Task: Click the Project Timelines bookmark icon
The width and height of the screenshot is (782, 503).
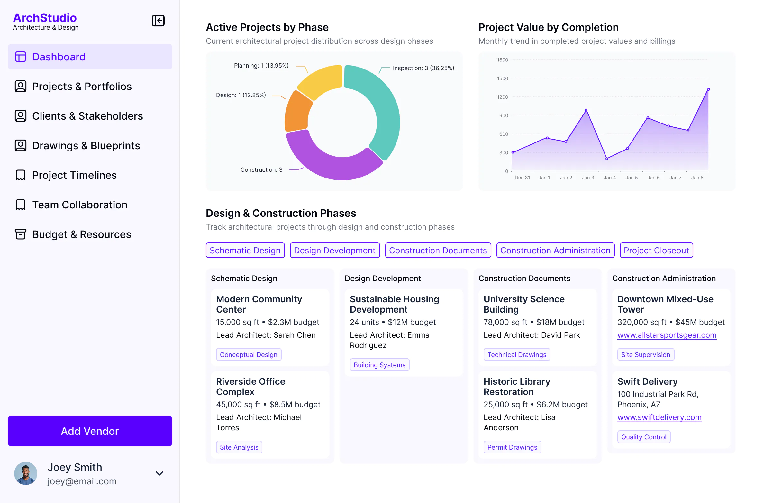Action: 21,175
